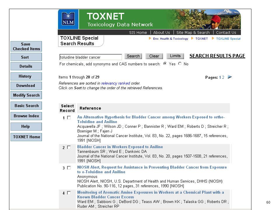Screen dimensions: 280x210
Task: Go to results page 1
Action: click(220, 77)
